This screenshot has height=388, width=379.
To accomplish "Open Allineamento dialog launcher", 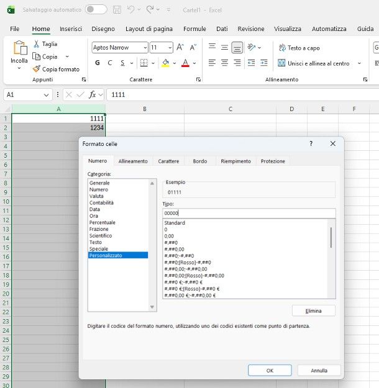I will tap(365, 79).
